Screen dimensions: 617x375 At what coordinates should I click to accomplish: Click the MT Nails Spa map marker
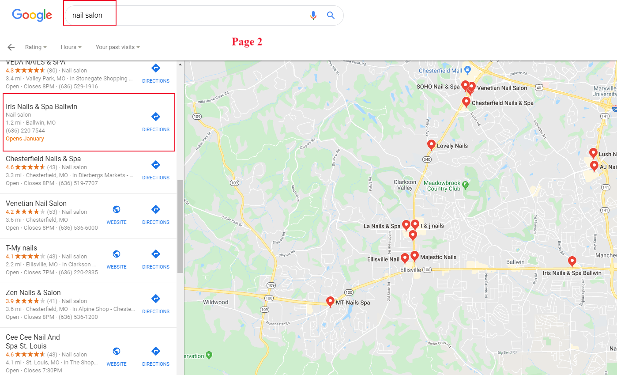click(x=330, y=301)
